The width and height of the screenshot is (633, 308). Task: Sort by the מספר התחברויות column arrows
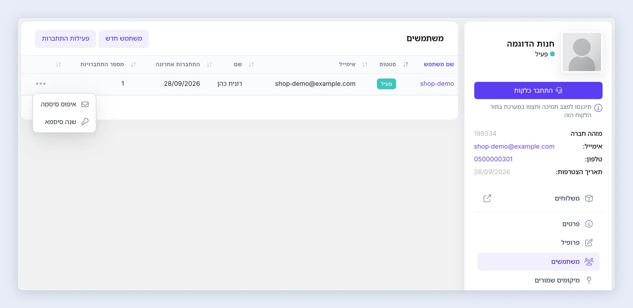59,64
